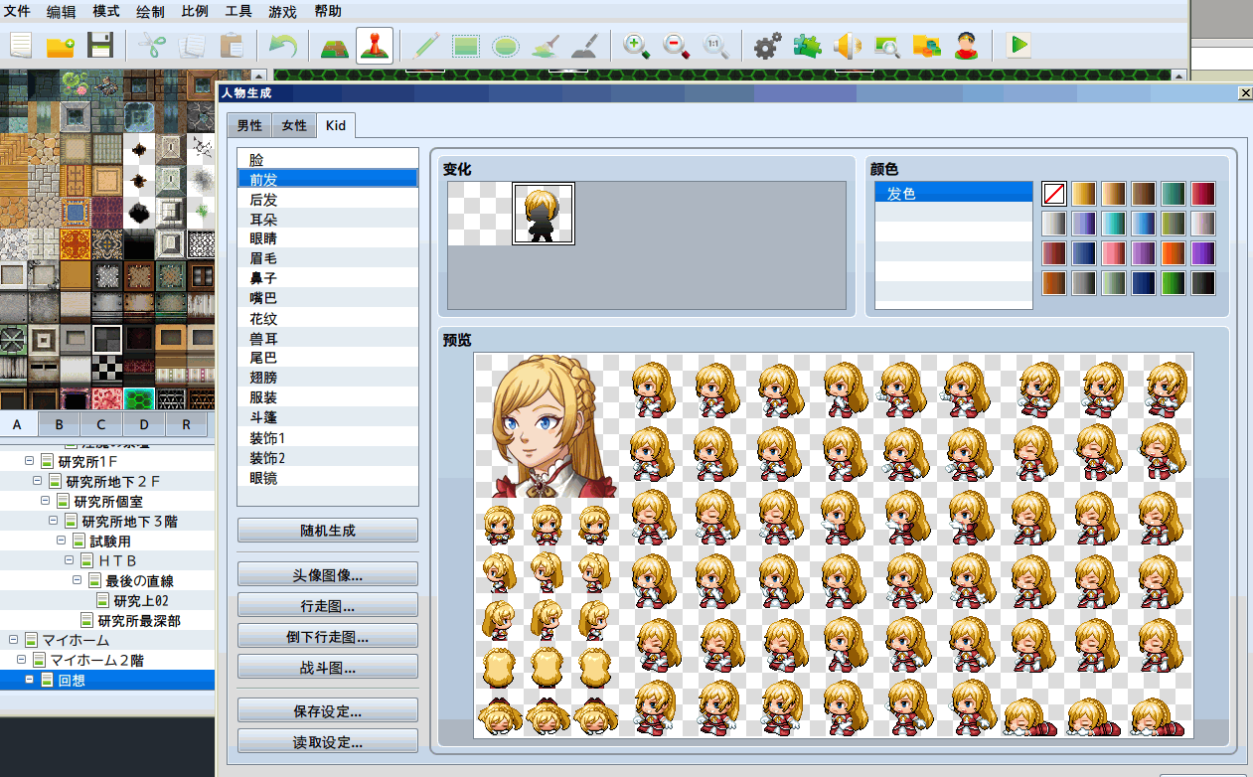The height and width of the screenshot is (777, 1253).
Task: Collapse the ＨＴＢ map node
Action: point(70,560)
